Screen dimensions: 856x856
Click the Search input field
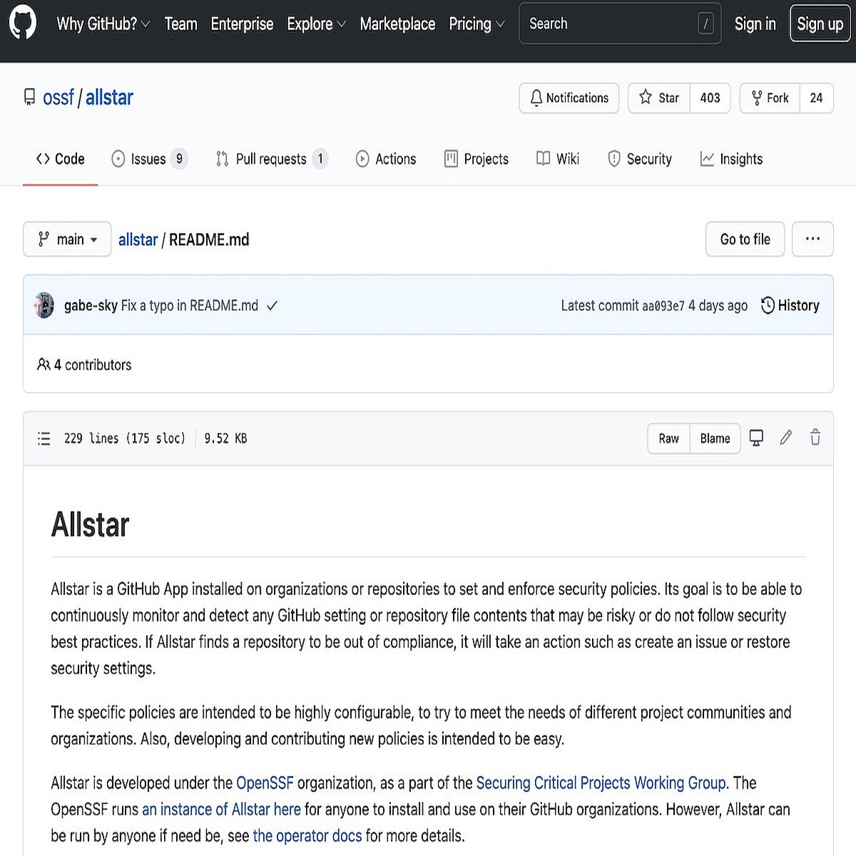tap(619, 24)
